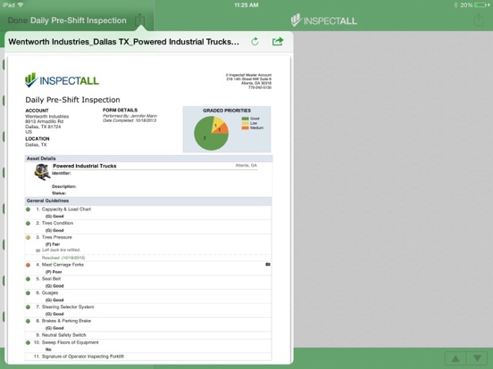
Task: Tap the green dot beside Guages
Action: point(28,293)
